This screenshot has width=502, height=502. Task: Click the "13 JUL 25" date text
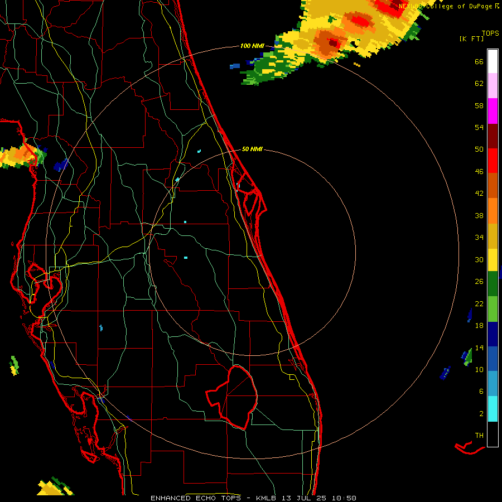tap(304, 498)
